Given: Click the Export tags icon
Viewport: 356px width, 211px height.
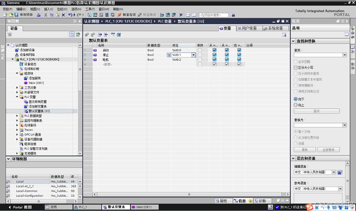Looking at the screenshot, I should pyautogui.click(x=100, y=35).
